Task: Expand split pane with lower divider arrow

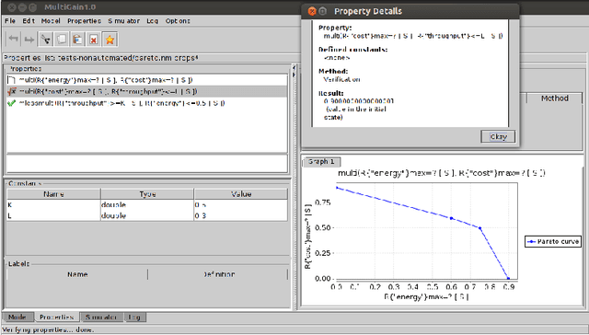Action: (294, 75)
